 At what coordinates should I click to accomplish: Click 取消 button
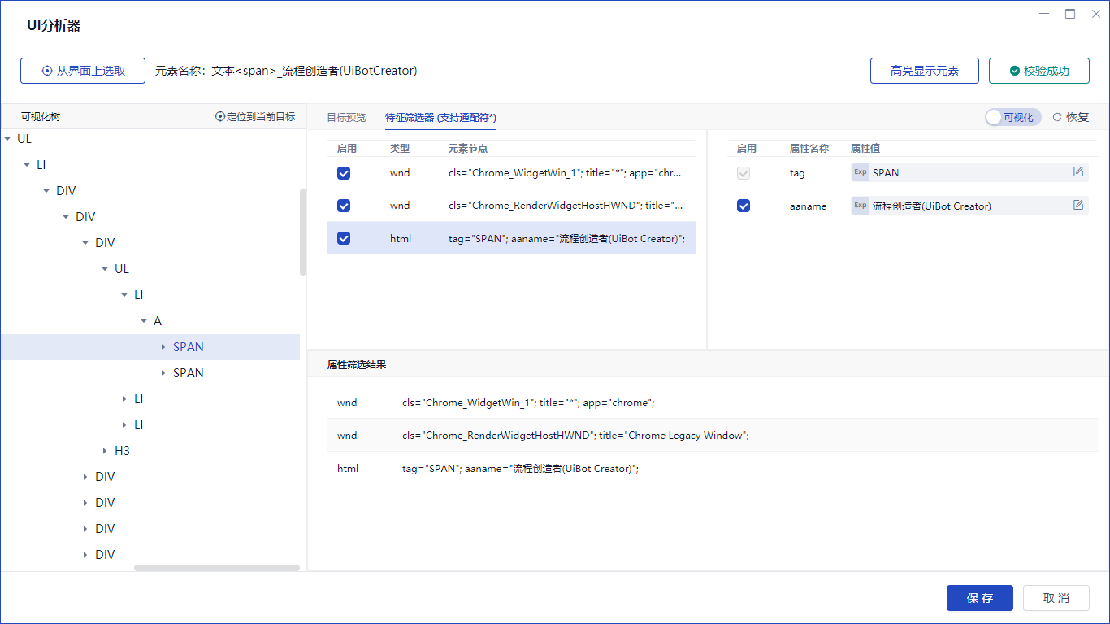coord(1056,598)
